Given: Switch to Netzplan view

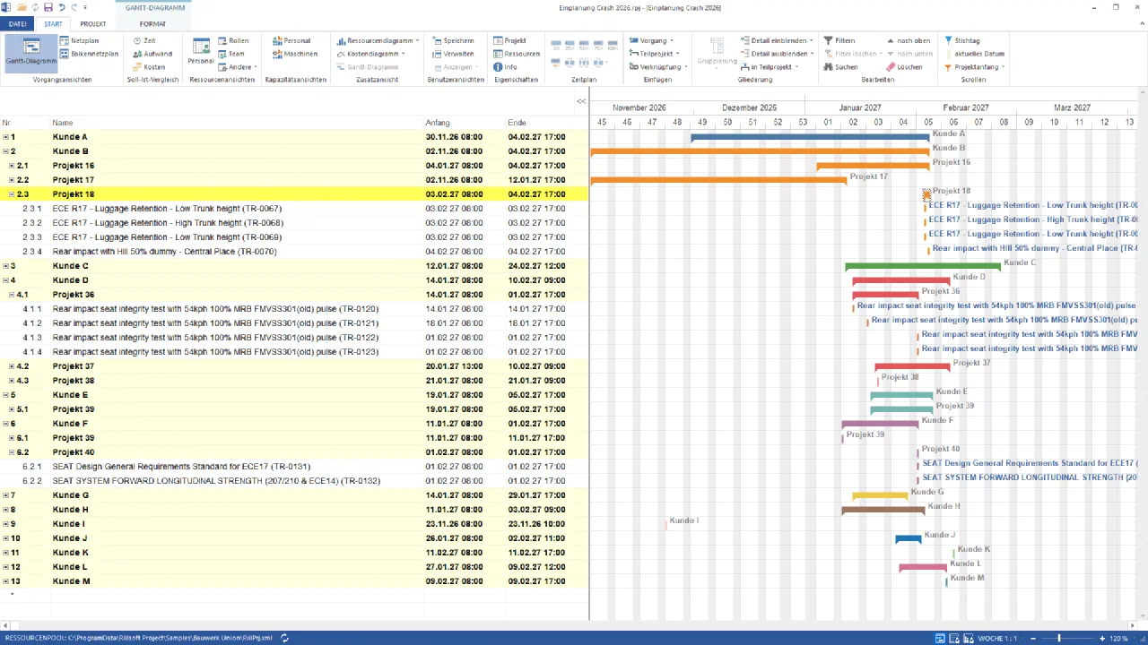Looking at the screenshot, I should point(79,40).
